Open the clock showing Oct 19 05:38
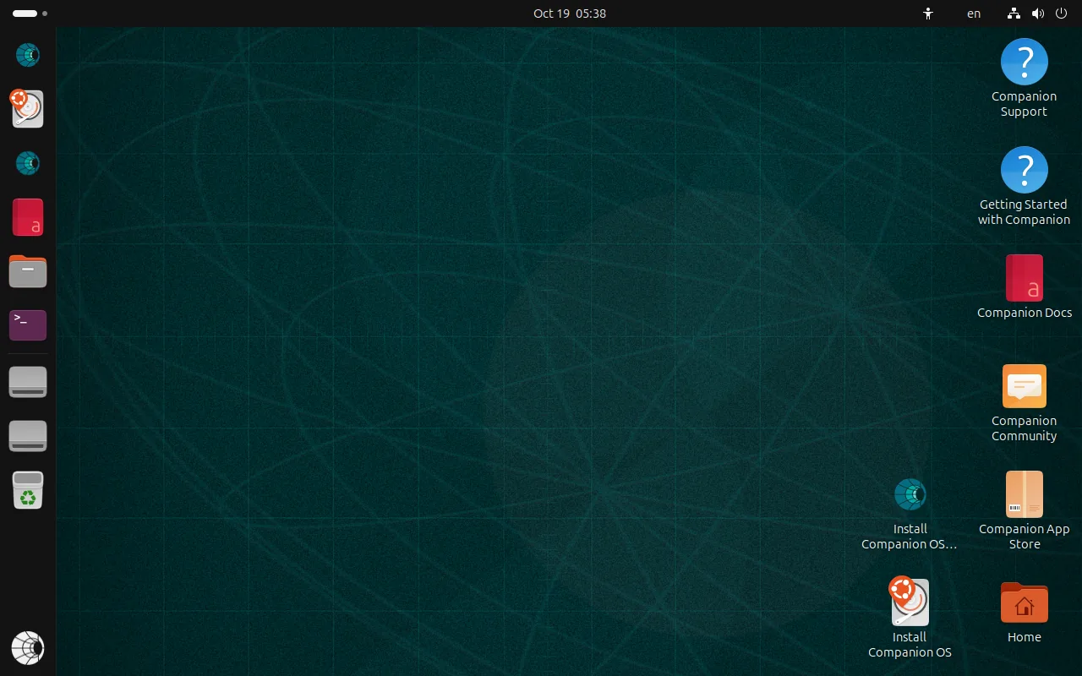Viewport: 1082px width, 676px height. 570,14
